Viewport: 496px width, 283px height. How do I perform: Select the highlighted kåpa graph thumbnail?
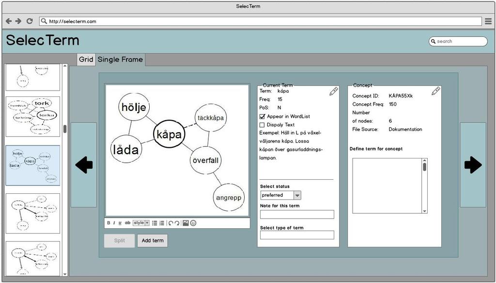pyautogui.click(x=33, y=166)
